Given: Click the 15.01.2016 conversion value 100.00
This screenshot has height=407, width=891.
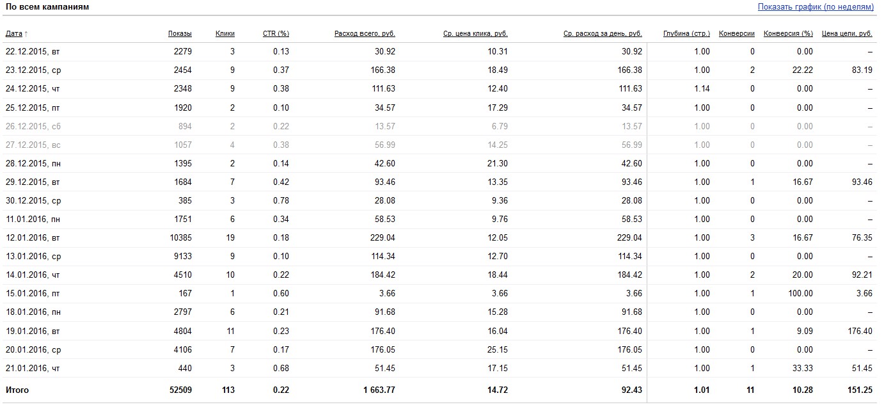Looking at the screenshot, I should (800, 293).
